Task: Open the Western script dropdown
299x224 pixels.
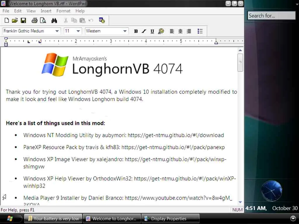Action: point(125,31)
